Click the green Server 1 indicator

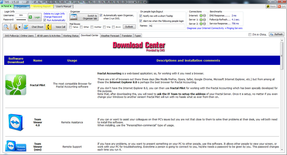pyautogui.click(x=201, y=20)
